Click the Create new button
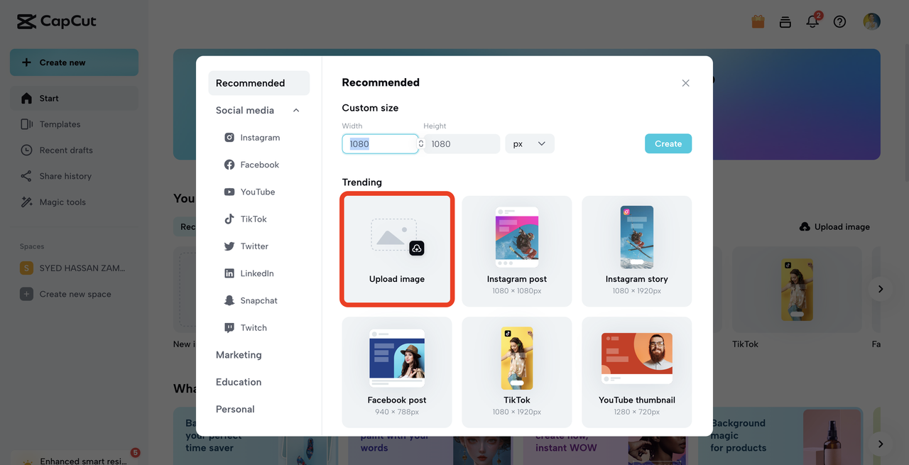Image resolution: width=909 pixels, height=465 pixels. click(74, 62)
